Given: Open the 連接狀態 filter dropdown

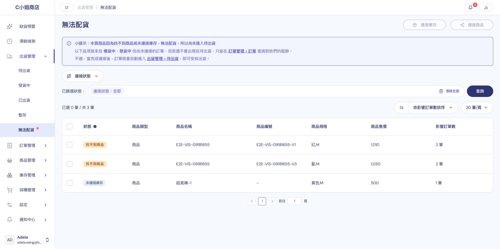Looking at the screenshot, I should click(83, 76).
